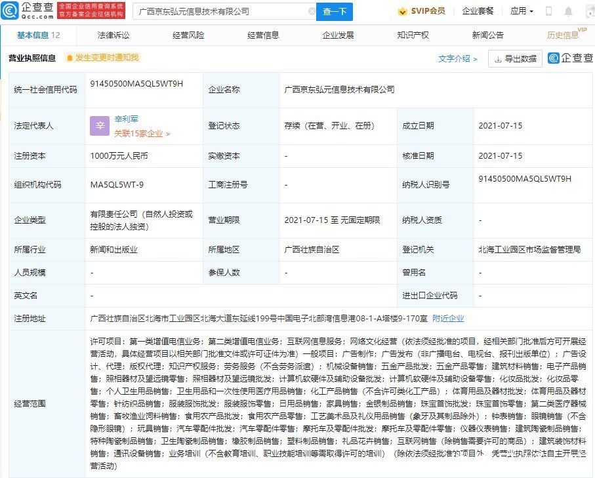Switch to the 法律诉讼 tab
This screenshot has height=478, width=595.
[113, 35]
